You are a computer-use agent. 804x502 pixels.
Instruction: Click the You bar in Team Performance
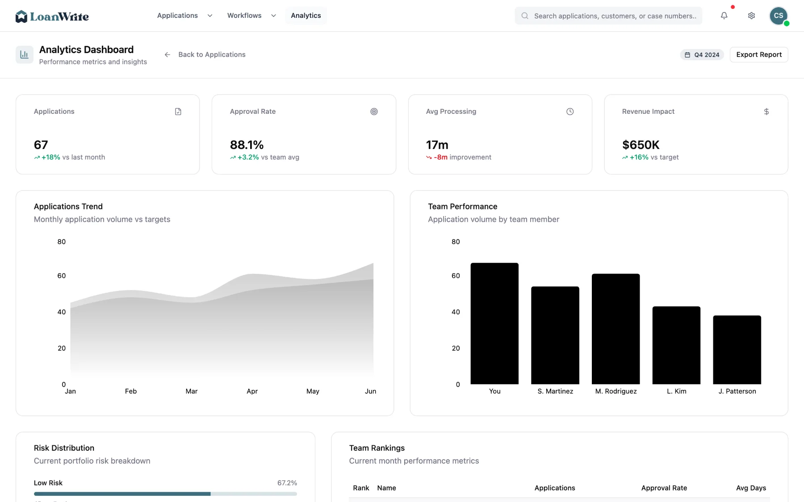(x=494, y=324)
